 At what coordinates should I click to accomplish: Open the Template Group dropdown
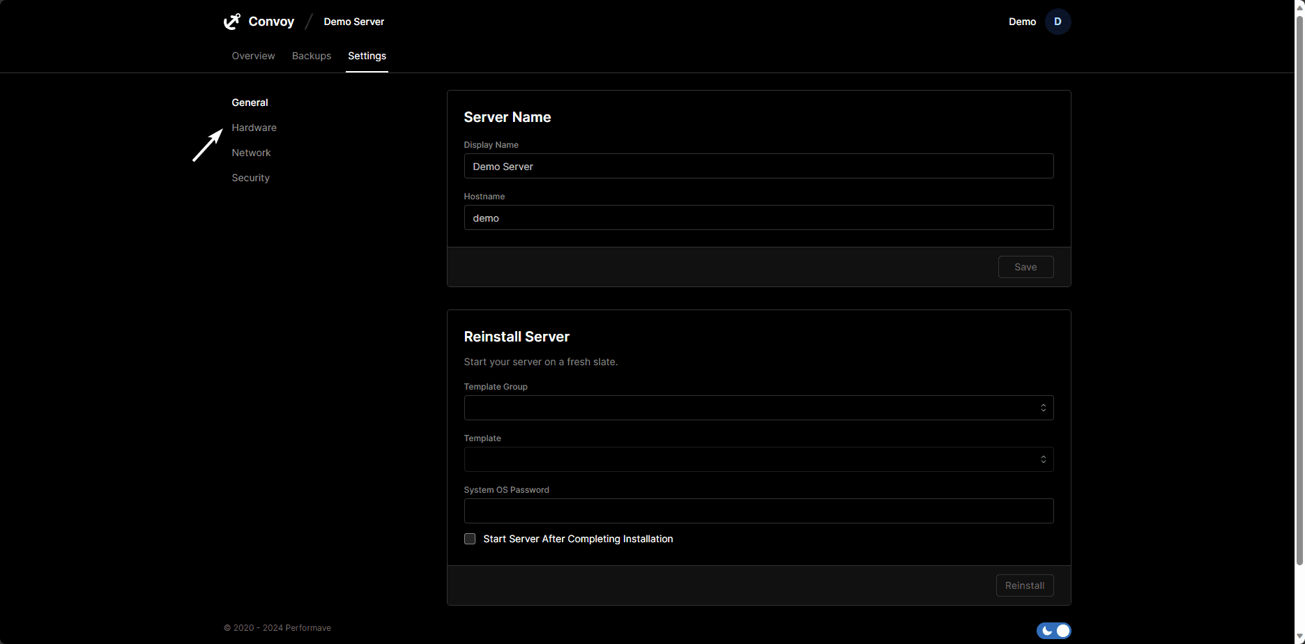point(758,408)
